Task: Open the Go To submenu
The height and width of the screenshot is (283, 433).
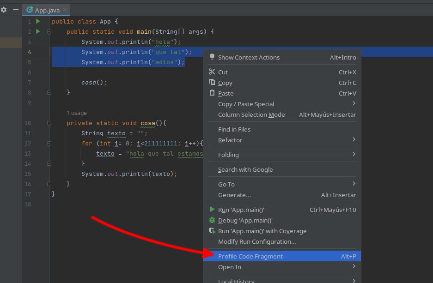Action: pos(226,184)
